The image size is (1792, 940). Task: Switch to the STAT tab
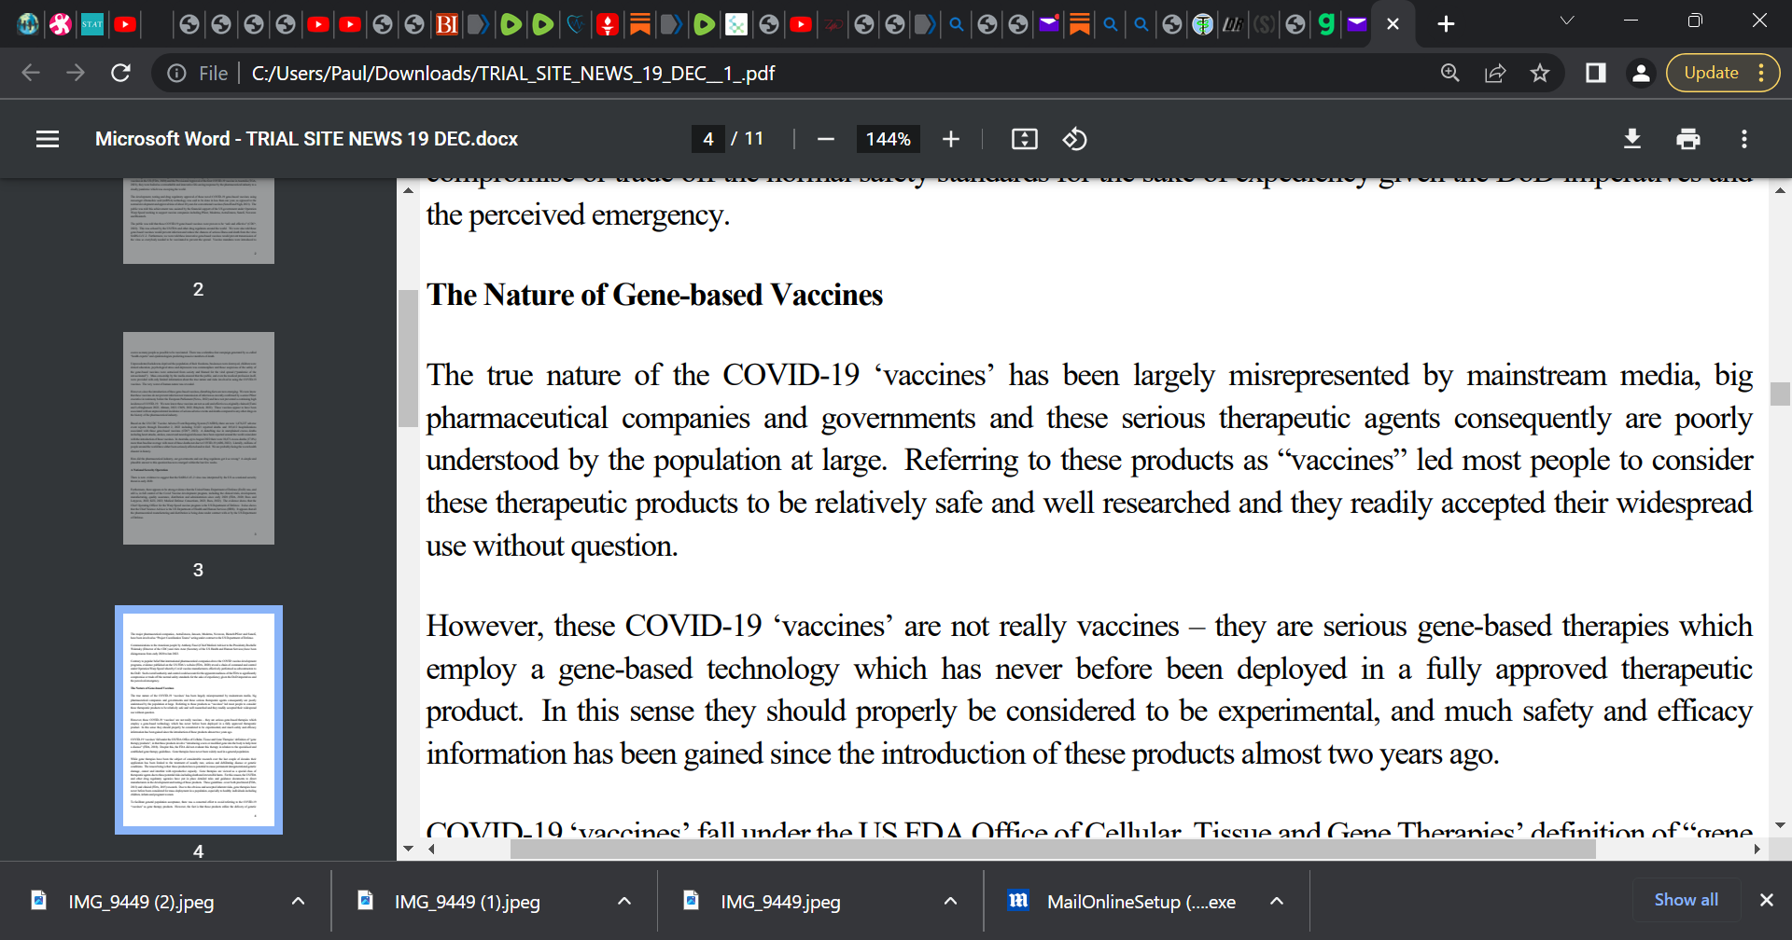92,24
